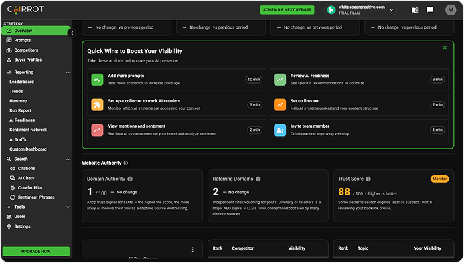Select Run Report in sidebar

(x=20, y=110)
